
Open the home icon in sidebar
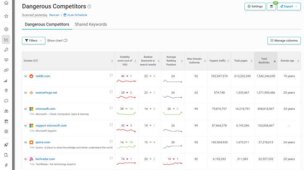pos(6,3)
